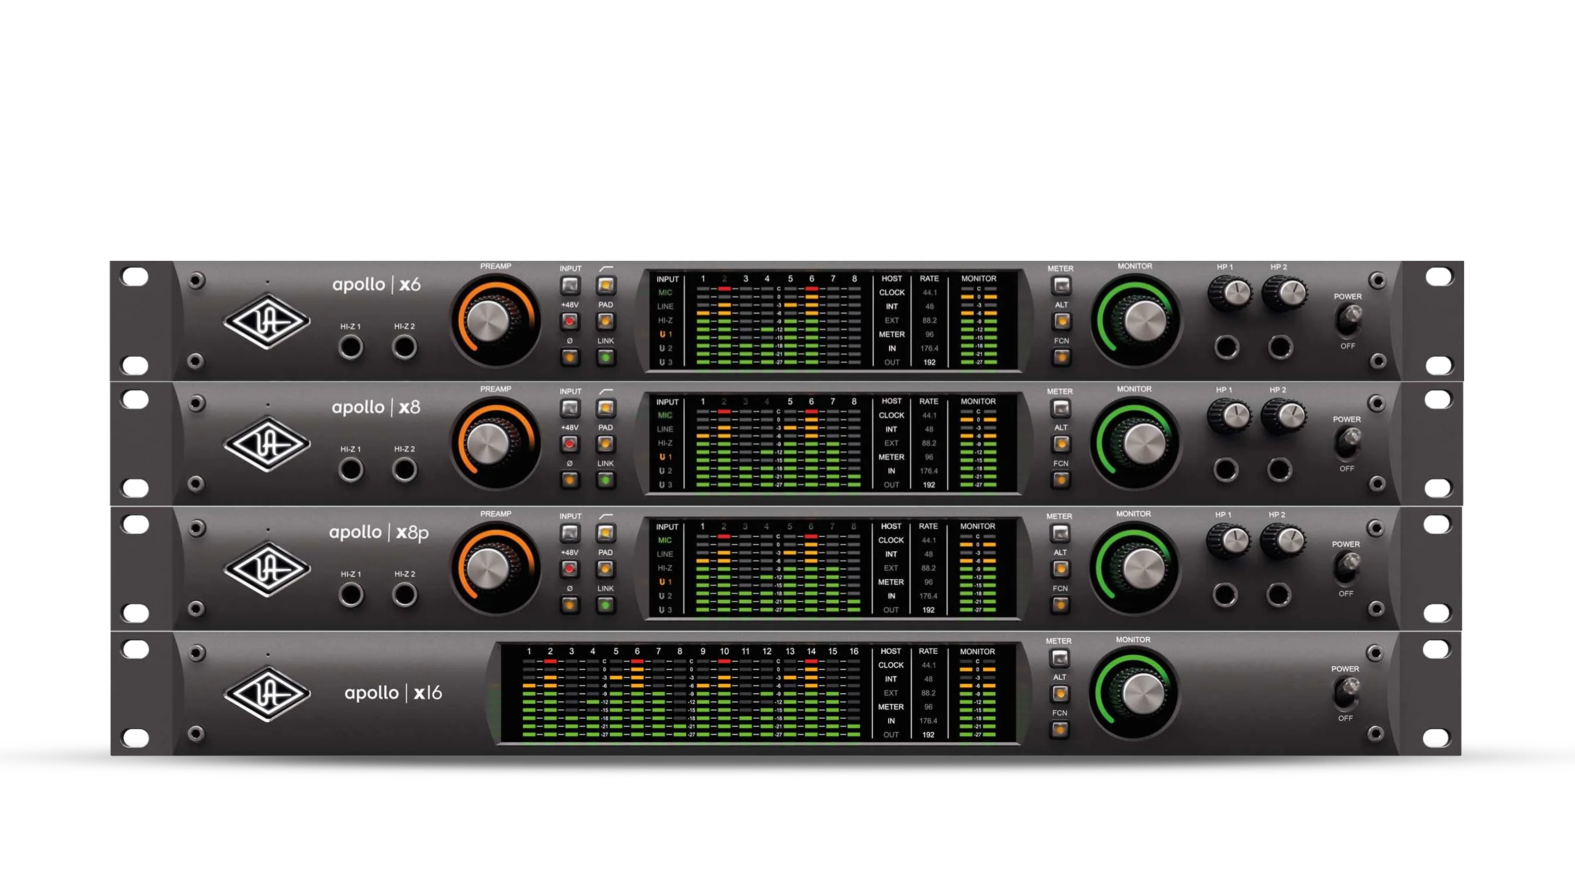Screen dimensions: 1575x890
Task: Click the Apollo x16 model name label
Action: pos(393,693)
